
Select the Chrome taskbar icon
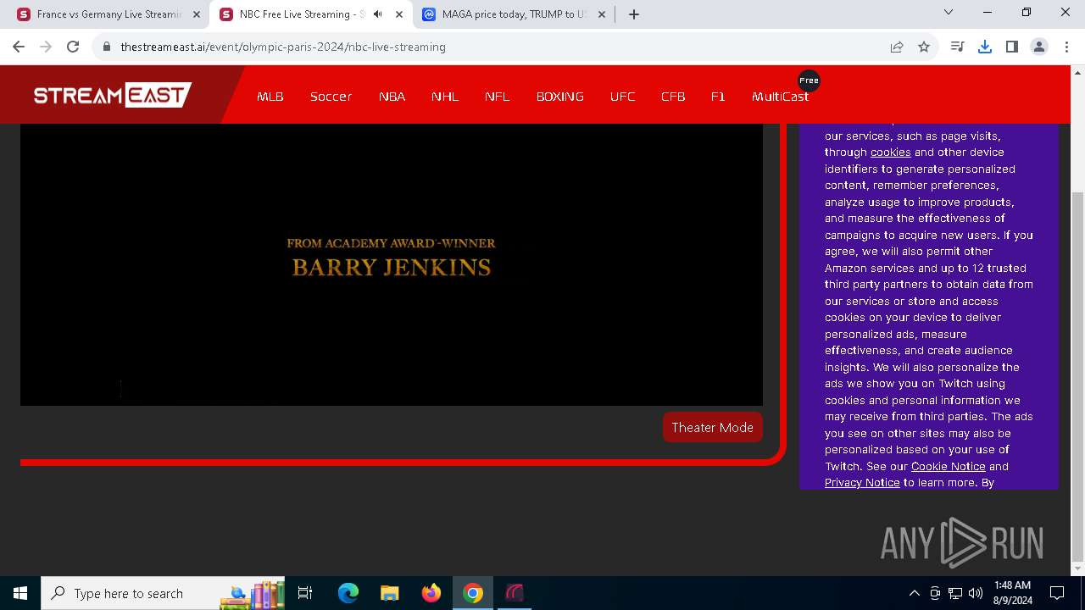[473, 593]
